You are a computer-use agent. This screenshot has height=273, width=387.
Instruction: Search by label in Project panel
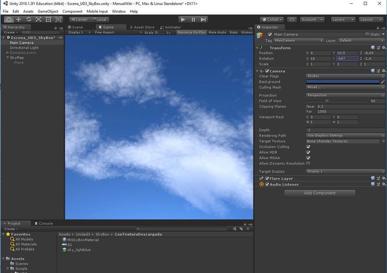pos(241,229)
